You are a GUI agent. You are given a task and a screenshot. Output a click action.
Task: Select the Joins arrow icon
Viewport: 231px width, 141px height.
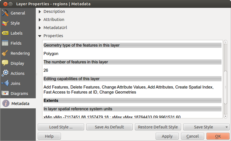pyautogui.click(x=5, y=83)
